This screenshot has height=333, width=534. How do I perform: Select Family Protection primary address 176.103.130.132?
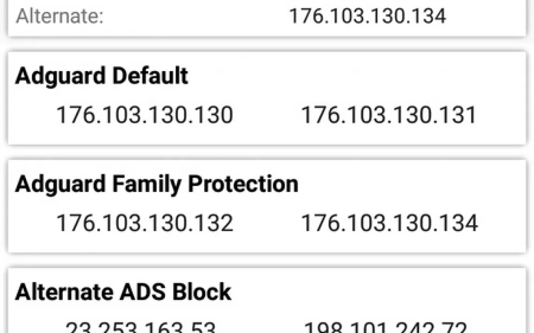[x=144, y=223]
